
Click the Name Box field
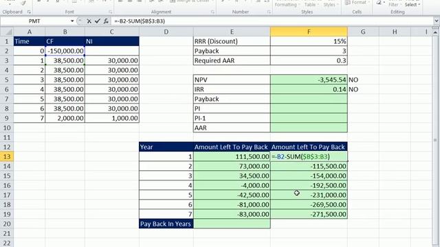(34, 21)
